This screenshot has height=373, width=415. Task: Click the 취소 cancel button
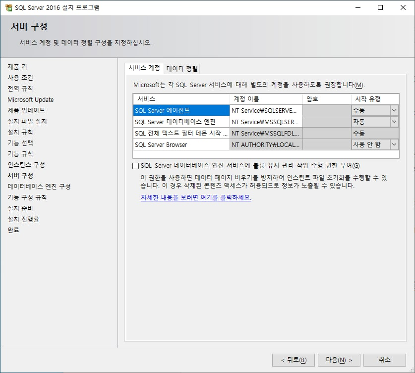point(385,360)
